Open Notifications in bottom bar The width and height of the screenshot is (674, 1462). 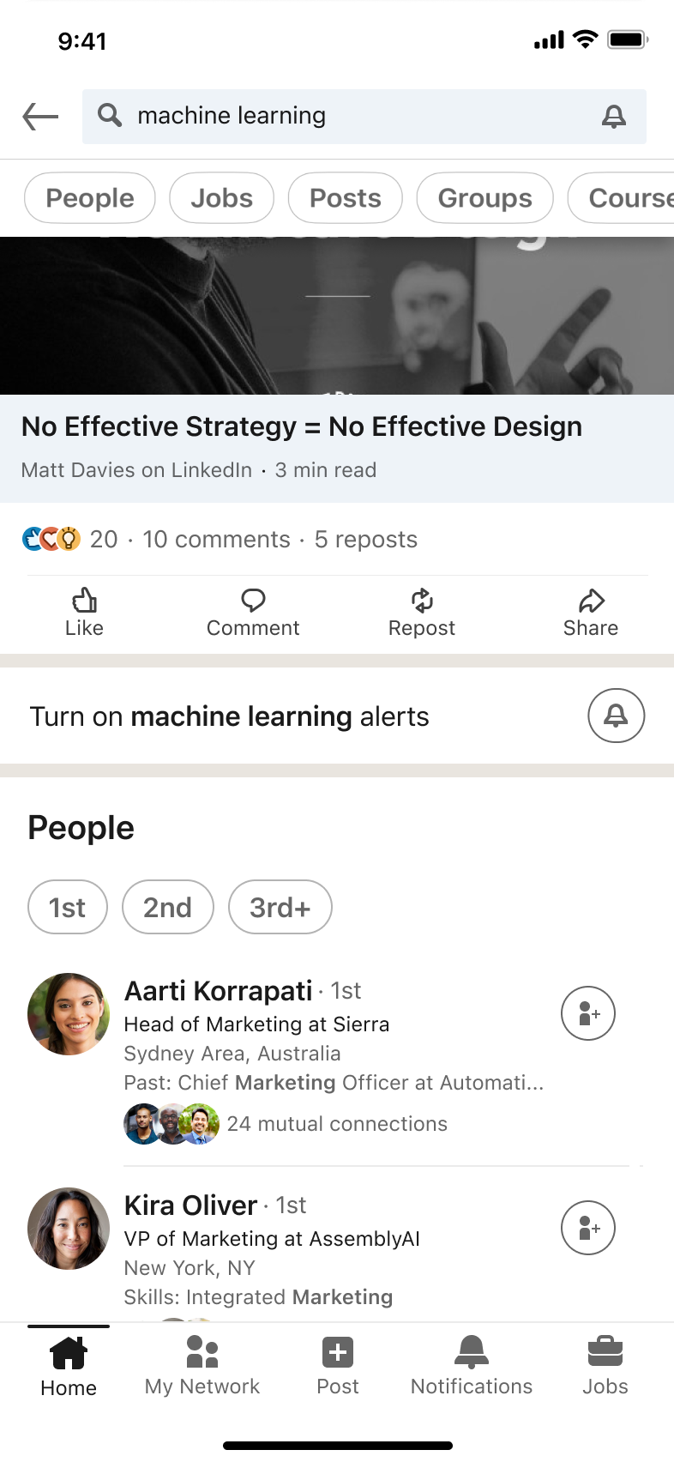coord(471,1364)
